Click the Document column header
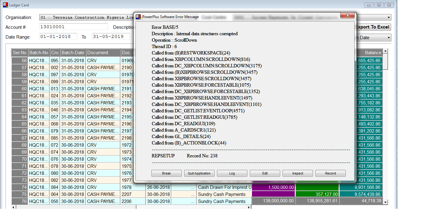This screenshot has width=438, height=210. (103, 52)
